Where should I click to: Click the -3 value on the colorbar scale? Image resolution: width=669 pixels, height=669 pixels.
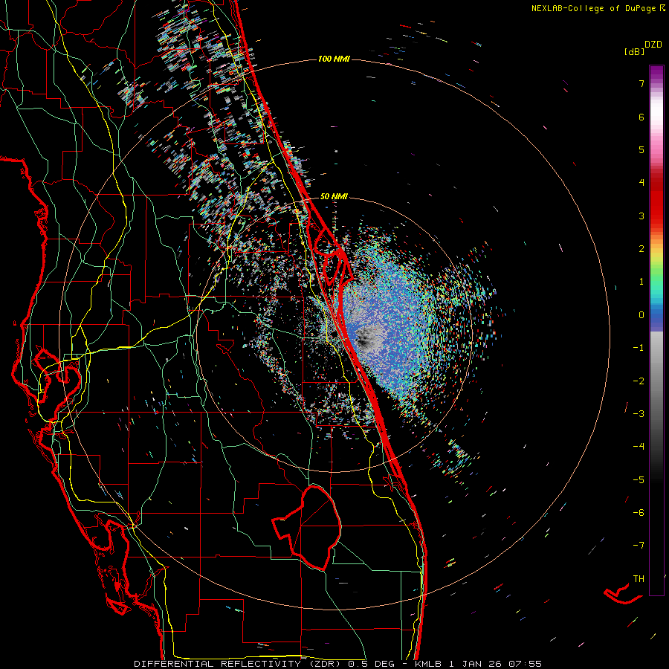tap(639, 414)
